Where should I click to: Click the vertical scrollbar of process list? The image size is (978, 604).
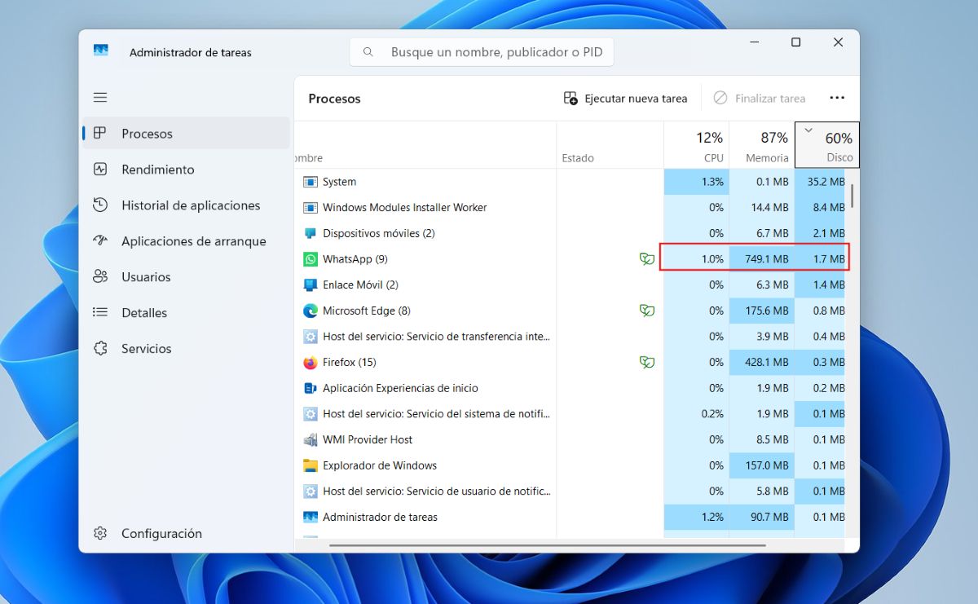tap(852, 196)
